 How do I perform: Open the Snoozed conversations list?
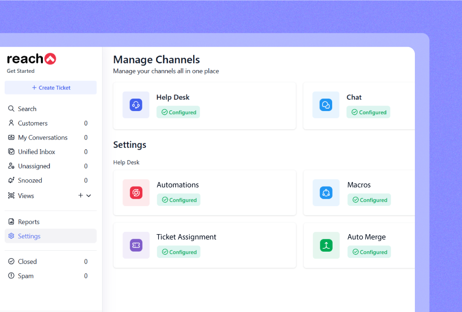(x=30, y=180)
